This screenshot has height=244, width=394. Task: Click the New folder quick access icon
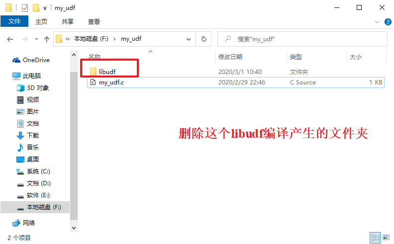click(x=36, y=8)
